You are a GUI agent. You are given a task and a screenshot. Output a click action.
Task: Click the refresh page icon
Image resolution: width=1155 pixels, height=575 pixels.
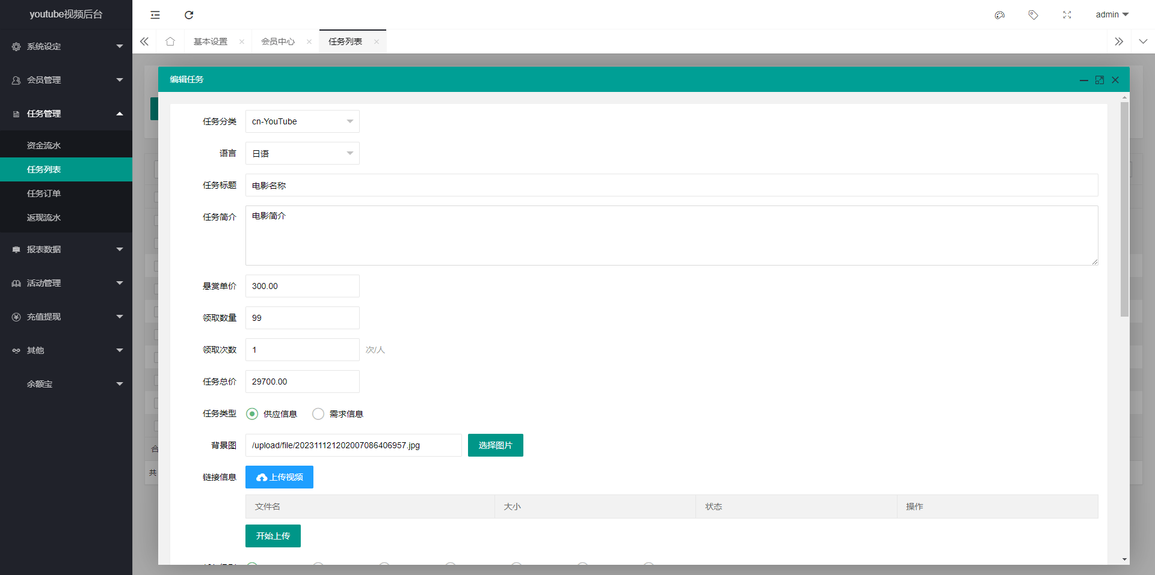click(x=189, y=15)
